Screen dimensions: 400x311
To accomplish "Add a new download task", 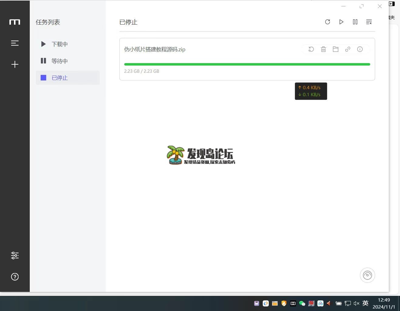I will point(15,64).
